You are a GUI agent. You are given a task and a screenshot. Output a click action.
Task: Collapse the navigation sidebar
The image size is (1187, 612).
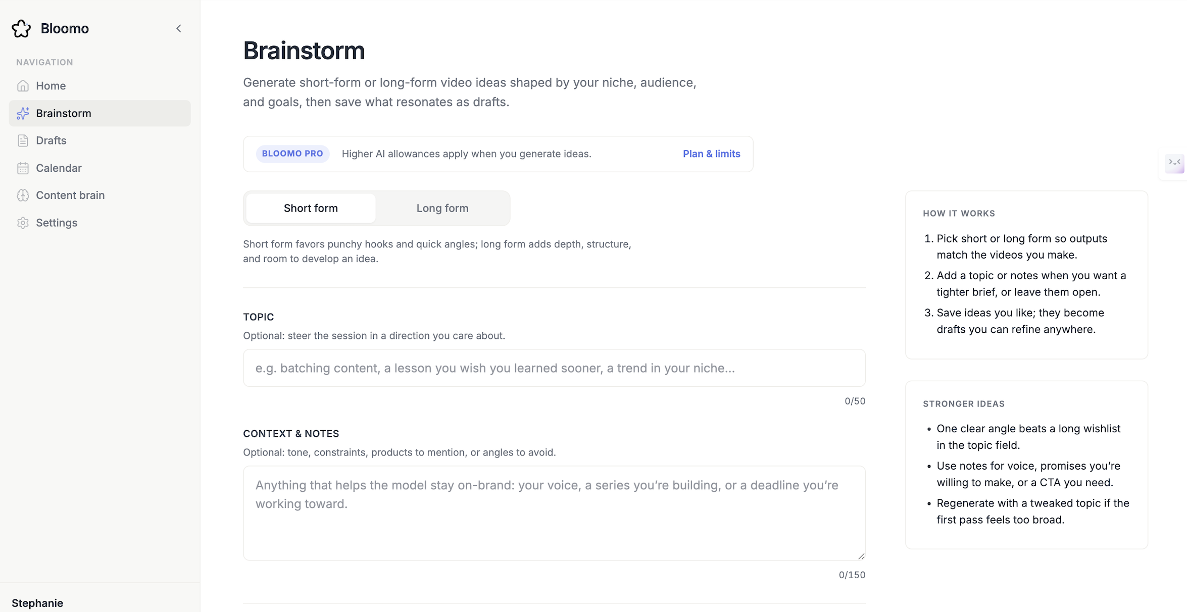pyautogui.click(x=178, y=28)
